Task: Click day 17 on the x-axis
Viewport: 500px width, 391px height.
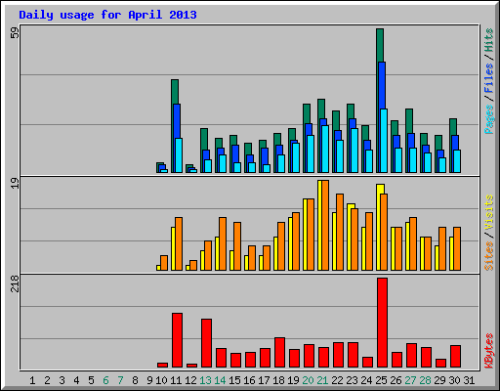Action: click(x=264, y=380)
